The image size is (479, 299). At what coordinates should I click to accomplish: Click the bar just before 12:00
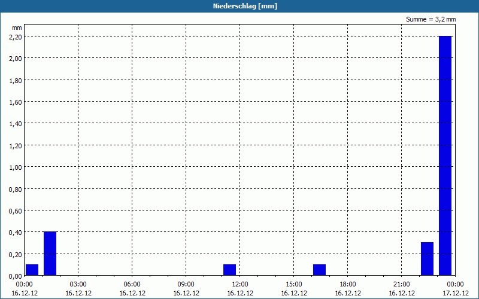230,270
